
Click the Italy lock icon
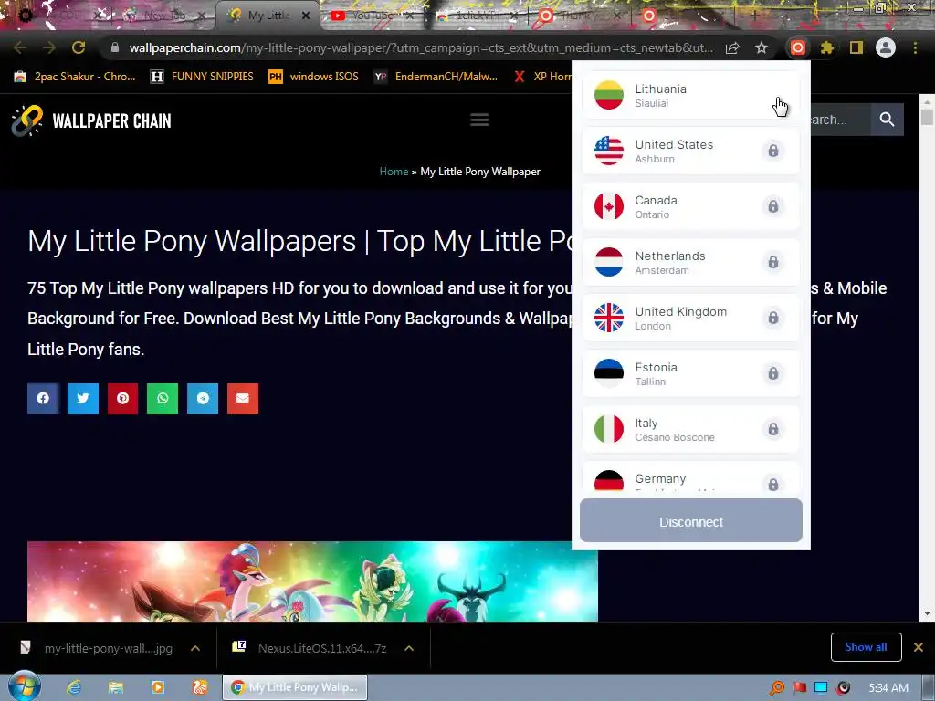pyautogui.click(x=772, y=429)
